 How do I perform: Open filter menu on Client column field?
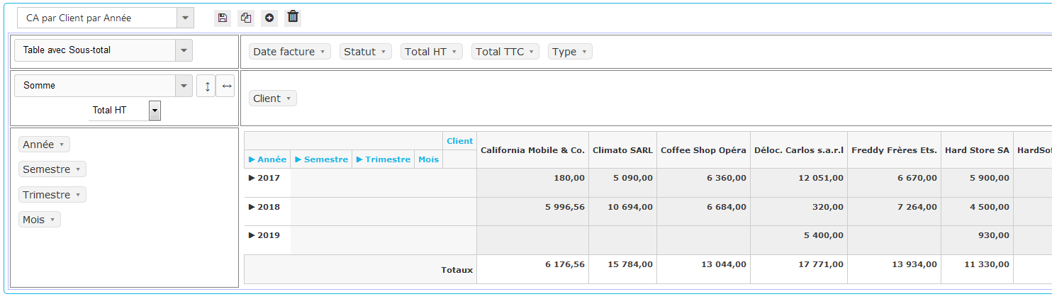click(x=289, y=98)
